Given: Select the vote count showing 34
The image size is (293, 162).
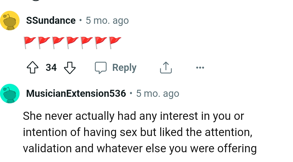Looking at the screenshot, I should pos(51,68).
